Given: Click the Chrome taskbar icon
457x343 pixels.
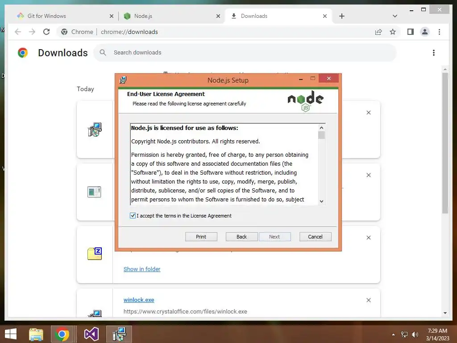Looking at the screenshot, I should (x=62, y=334).
